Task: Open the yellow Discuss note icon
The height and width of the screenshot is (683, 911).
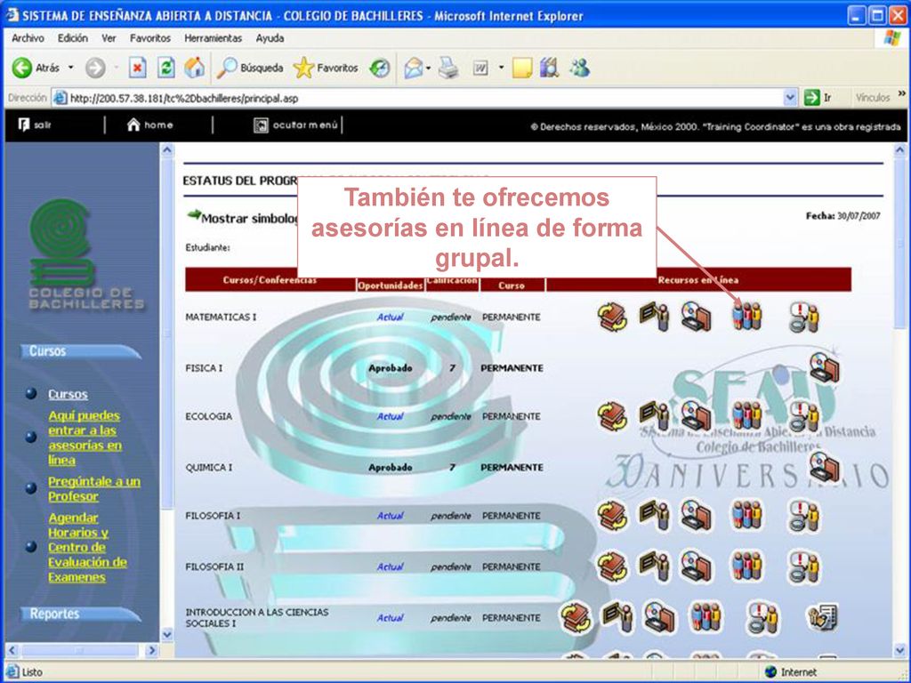Action: click(x=521, y=68)
